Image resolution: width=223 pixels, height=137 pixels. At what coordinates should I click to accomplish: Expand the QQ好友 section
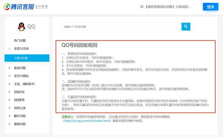pos(9,92)
